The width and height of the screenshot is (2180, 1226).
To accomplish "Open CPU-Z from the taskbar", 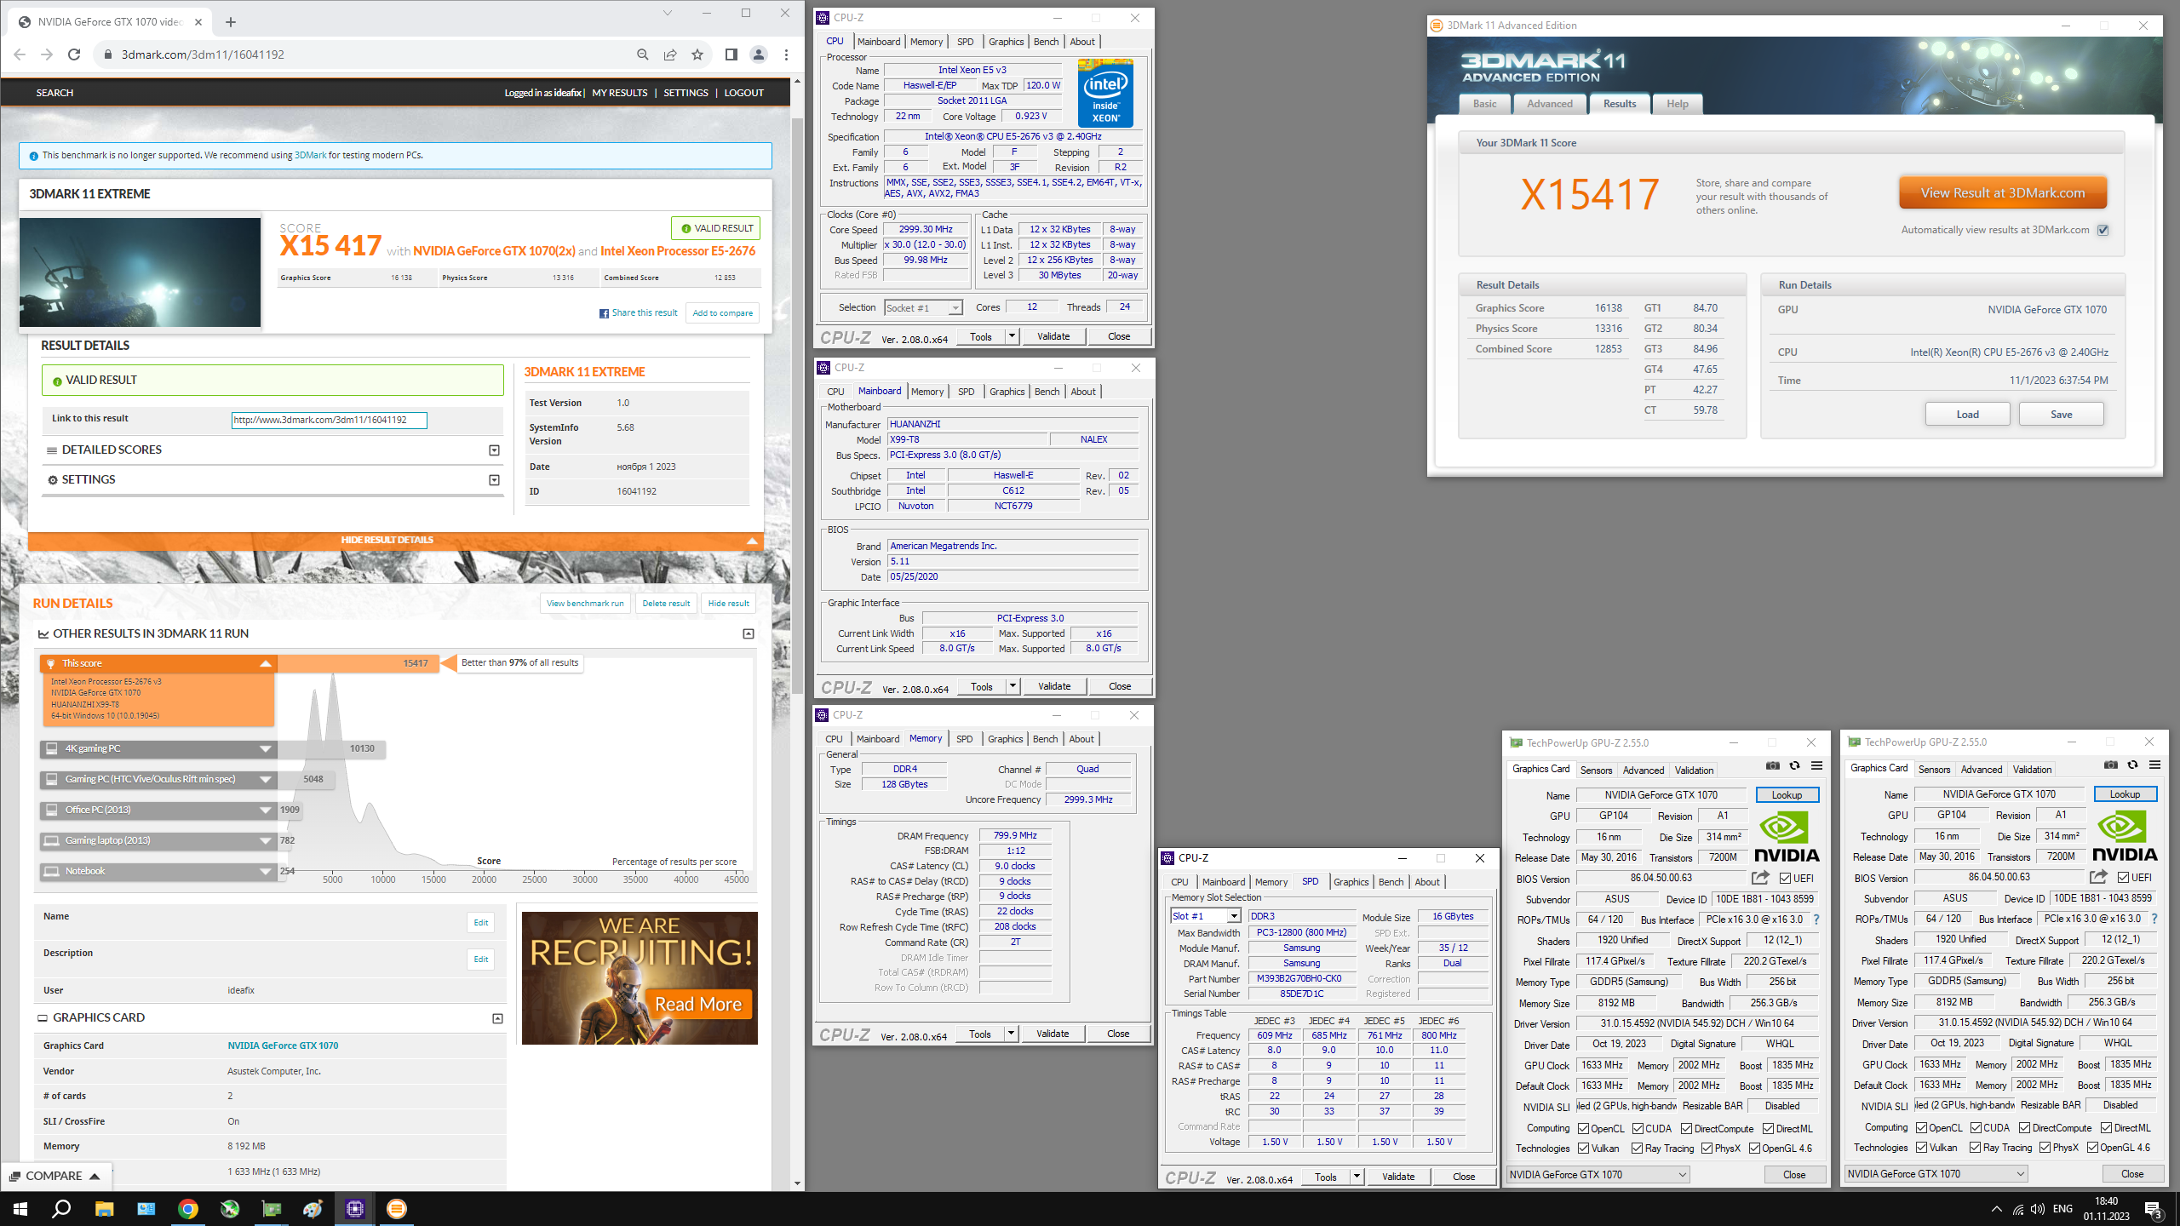I will pyautogui.click(x=355, y=1209).
